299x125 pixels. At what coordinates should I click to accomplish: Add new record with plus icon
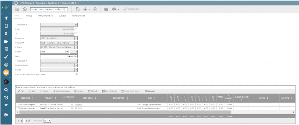point(85,9)
